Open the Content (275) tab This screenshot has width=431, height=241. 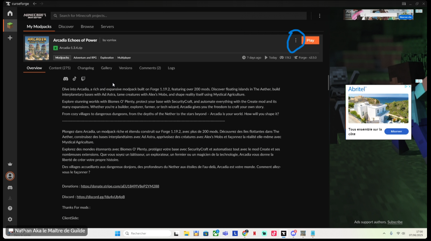pos(60,68)
